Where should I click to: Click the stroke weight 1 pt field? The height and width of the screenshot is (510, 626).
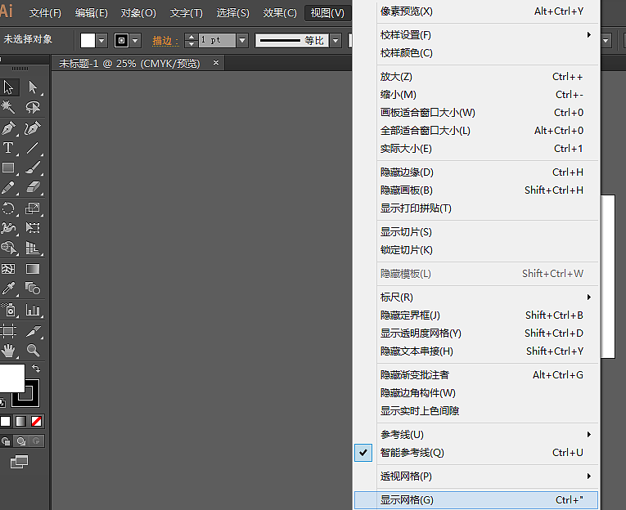pos(217,40)
